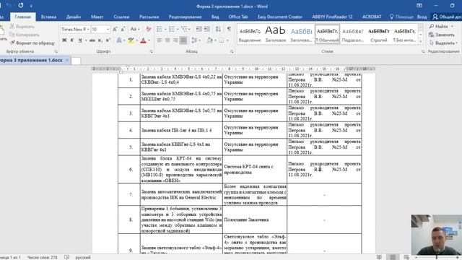The width and height of the screenshot is (462, 260).
Task: Center the paragraph text
Action: pos(167,40)
